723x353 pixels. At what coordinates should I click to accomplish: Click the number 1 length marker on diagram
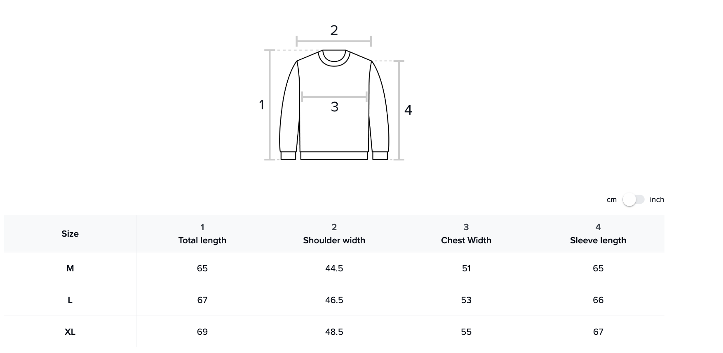tap(261, 105)
